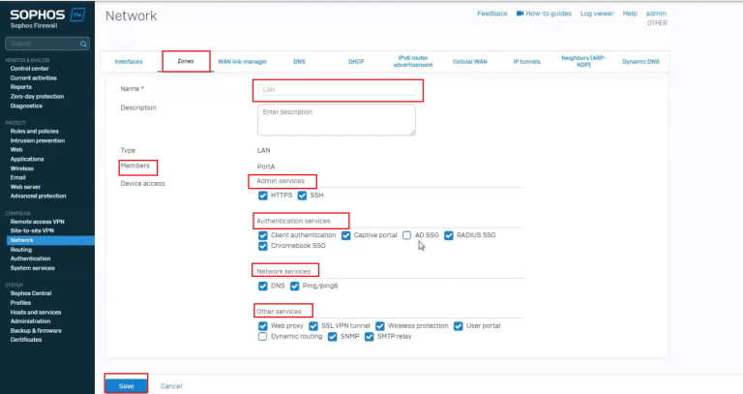743x394 pixels.
Task: Toggle the HTTPS admin service checkbox
Action: [263, 196]
